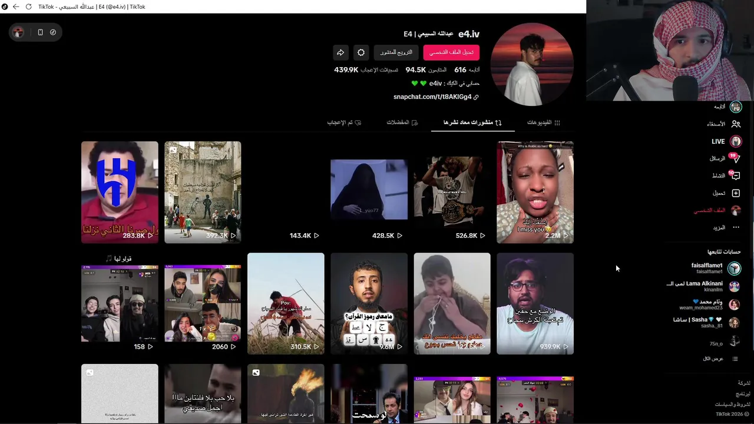This screenshot has height=424, width=754.
Task: Open the boy eating video thumbnail
Action: 452,304
